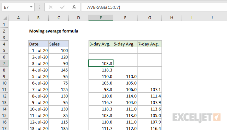Select row 15 header
The height and width of the screenshot is (130, 227).
point(4,115)
